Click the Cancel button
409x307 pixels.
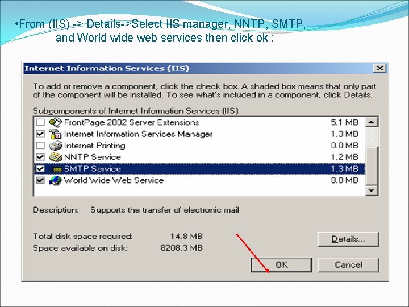click(348, 265)
